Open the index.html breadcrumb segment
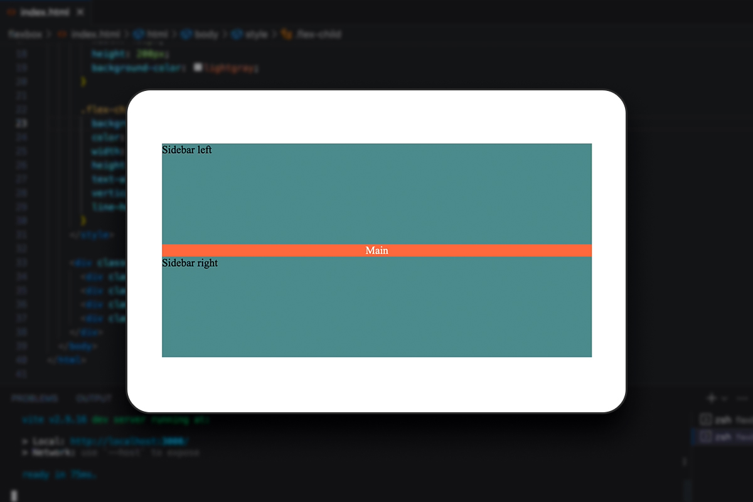Screen dimensions: 753x502 pyautogui.click(x=88, y=34)
